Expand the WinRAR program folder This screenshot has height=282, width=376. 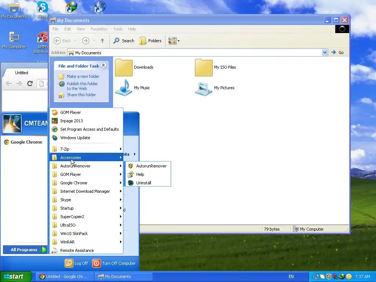pos(86,242)
